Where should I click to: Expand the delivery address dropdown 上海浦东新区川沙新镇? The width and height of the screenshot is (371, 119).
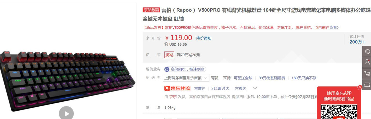tap(187, 78)
